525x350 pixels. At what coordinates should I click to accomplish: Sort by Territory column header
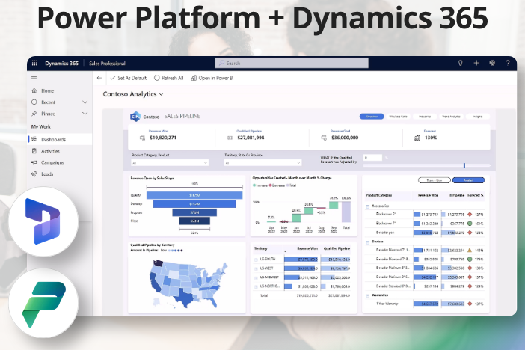[x=261, y=248]
